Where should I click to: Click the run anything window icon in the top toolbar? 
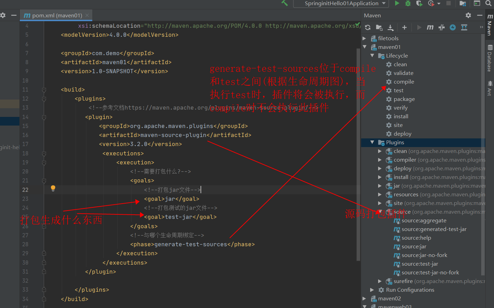477,3
